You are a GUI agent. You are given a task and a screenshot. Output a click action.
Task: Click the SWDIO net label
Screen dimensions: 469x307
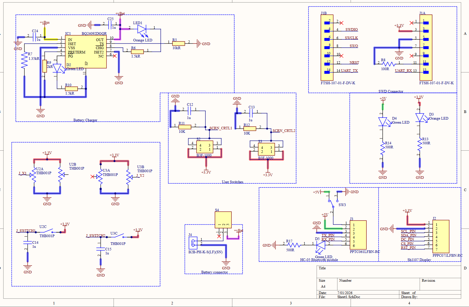(351, 30)
